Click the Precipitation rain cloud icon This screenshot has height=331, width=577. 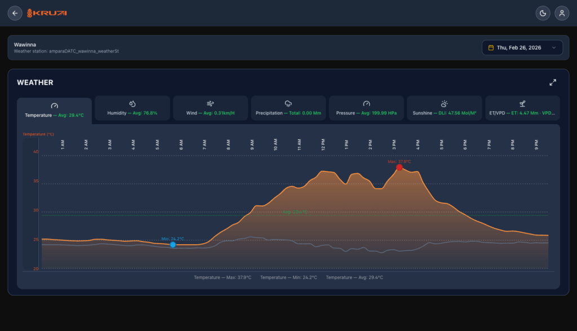point(288,102)
